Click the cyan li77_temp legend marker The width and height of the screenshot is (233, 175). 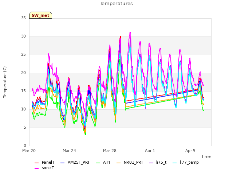point(175,163)
